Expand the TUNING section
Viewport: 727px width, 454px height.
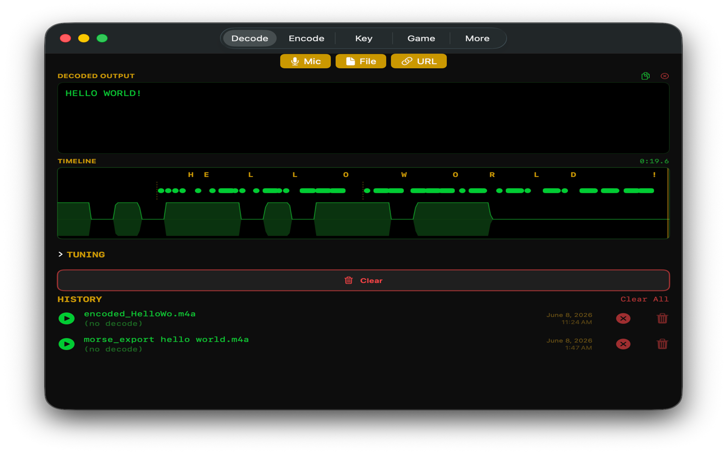tap(81, 255)
